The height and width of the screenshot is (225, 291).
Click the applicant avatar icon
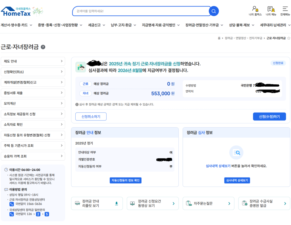[x=80, y=67]
